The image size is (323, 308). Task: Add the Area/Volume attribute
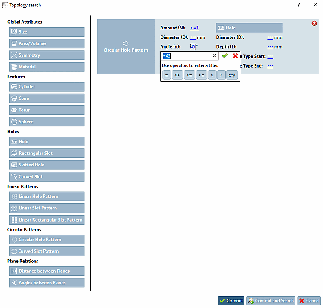click(x=47, y=43)
